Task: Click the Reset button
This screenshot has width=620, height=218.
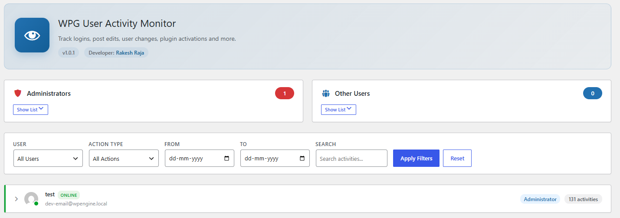Action: [457, 158]
